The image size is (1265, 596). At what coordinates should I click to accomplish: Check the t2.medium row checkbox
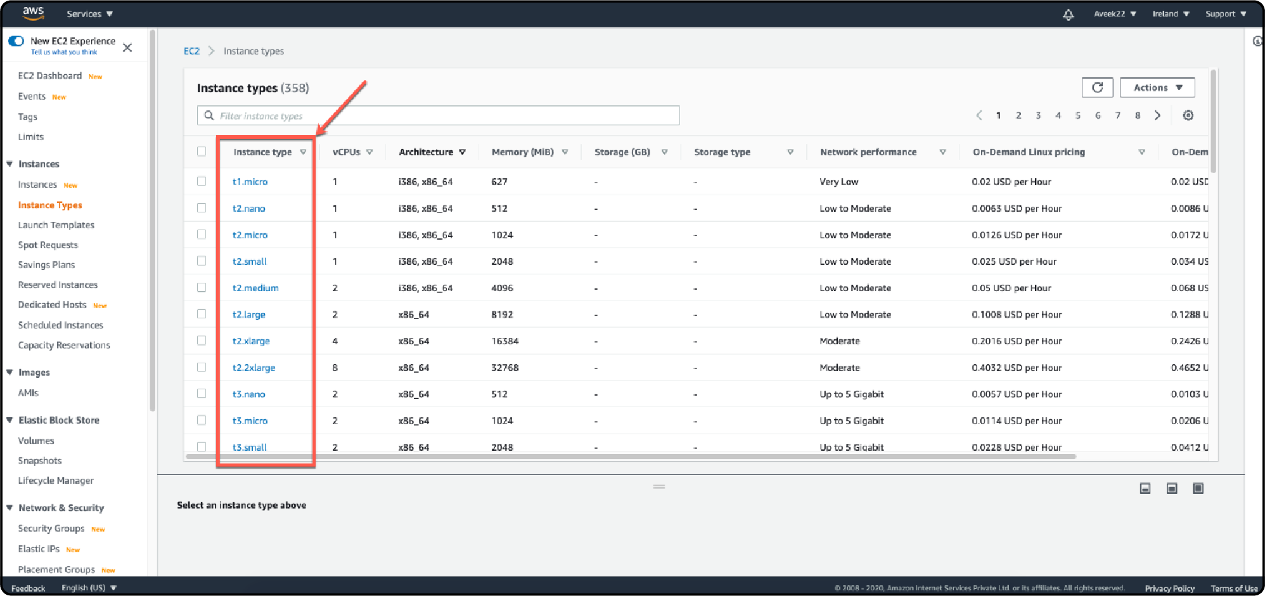coord(202,288)
